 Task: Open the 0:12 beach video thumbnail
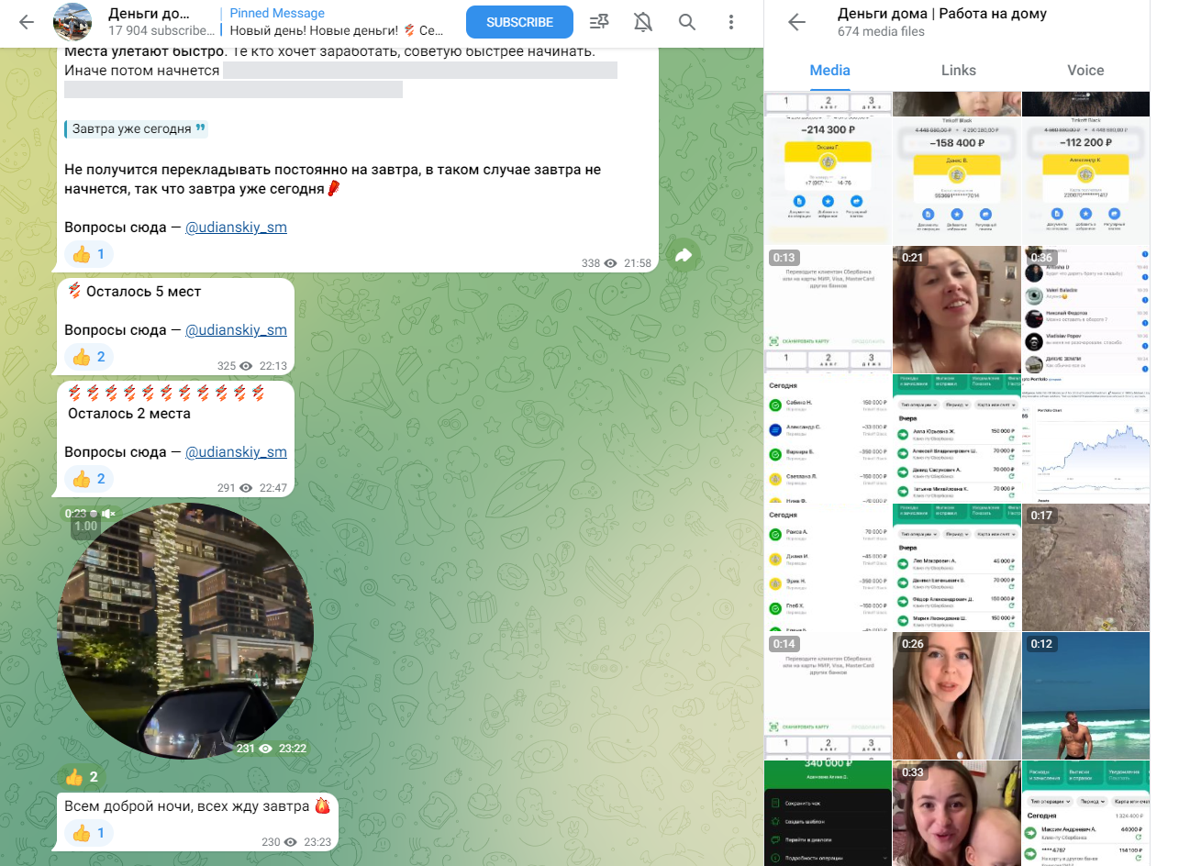tap(1085, 695)
